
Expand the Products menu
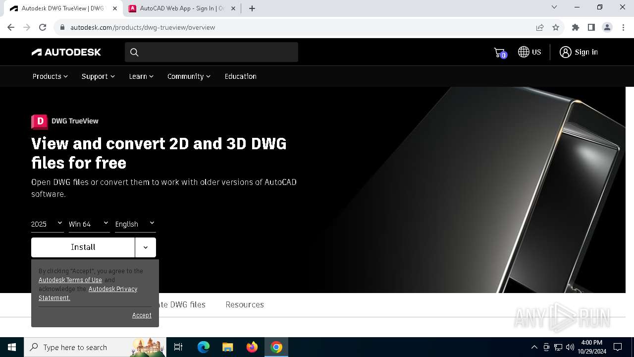[x=50, y=76]
